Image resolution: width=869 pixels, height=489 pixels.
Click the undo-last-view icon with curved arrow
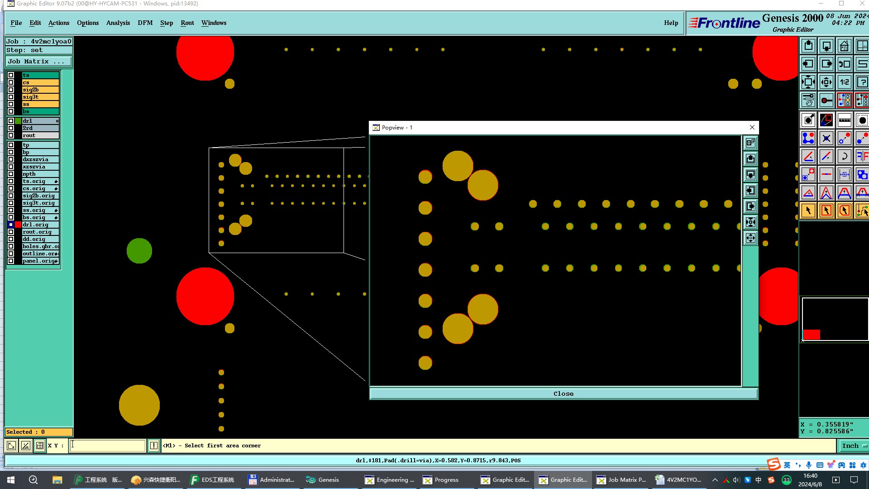click(844, 64)
